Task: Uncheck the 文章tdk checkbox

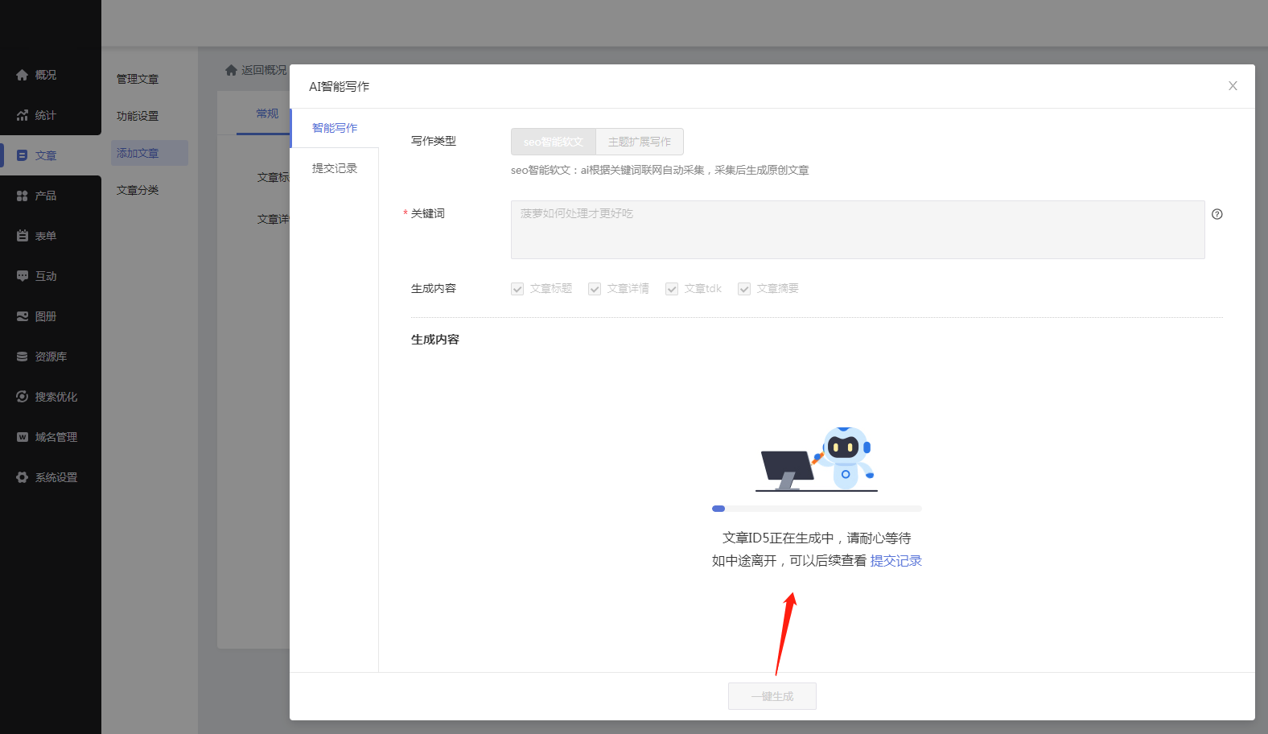Action: click(672, 289)
